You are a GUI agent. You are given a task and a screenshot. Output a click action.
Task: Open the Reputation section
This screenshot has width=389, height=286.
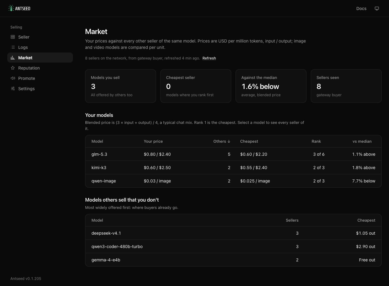(40, 68)
